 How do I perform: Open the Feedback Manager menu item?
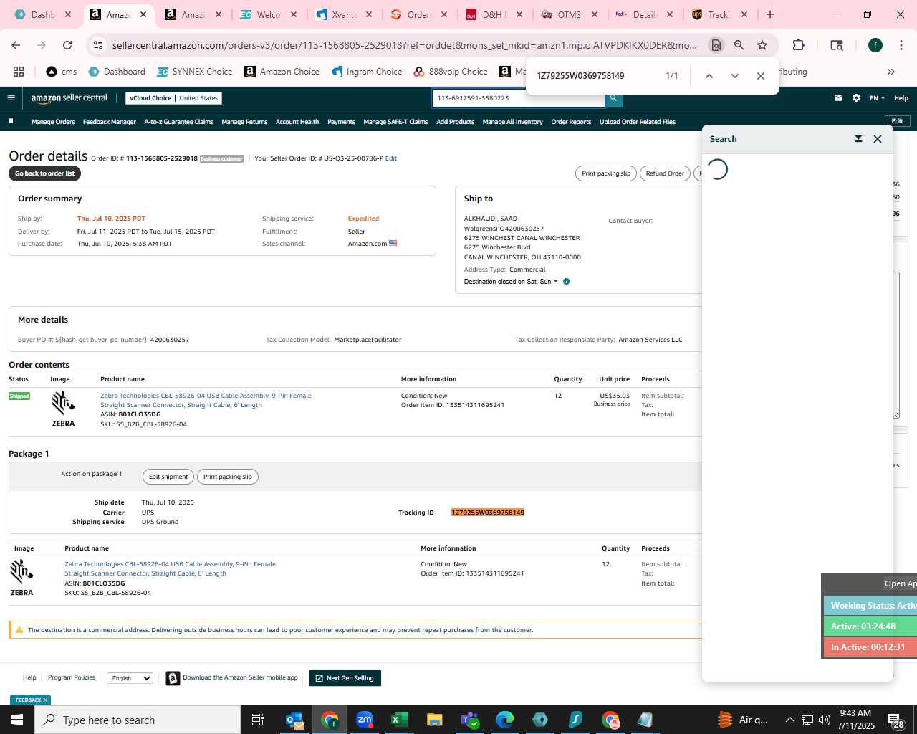click(109, 122)
